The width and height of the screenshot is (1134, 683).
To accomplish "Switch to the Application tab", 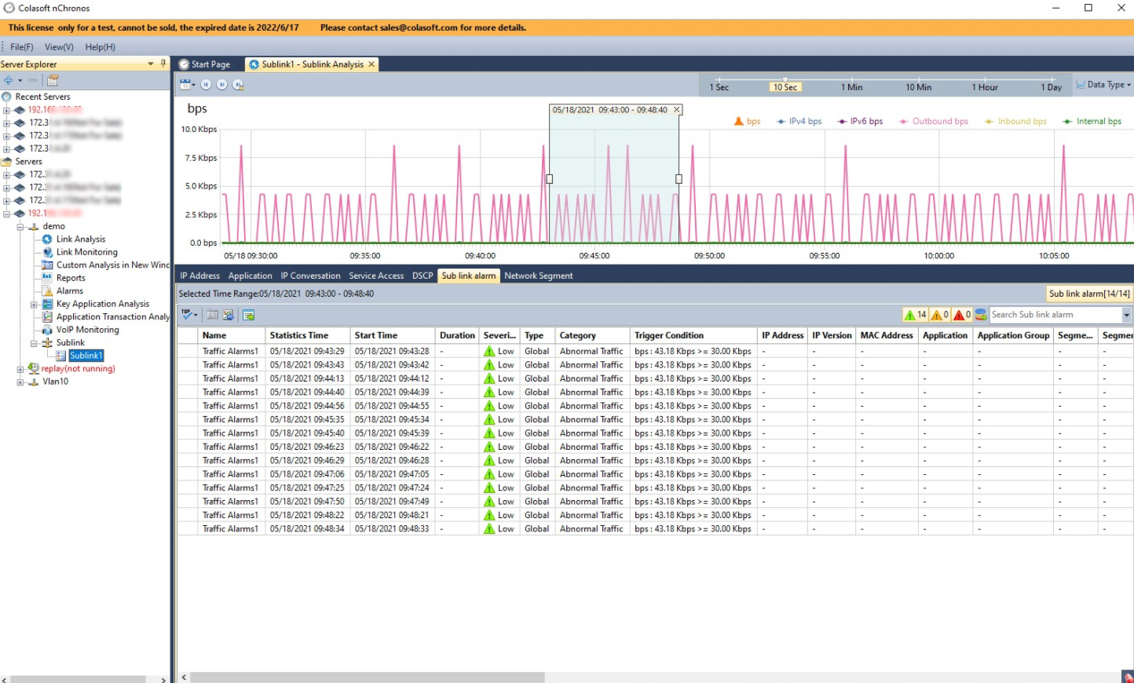I will coord(250,276).
